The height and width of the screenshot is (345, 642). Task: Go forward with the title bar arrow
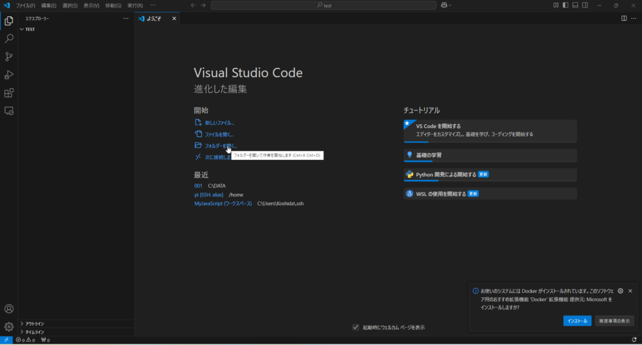203,5
